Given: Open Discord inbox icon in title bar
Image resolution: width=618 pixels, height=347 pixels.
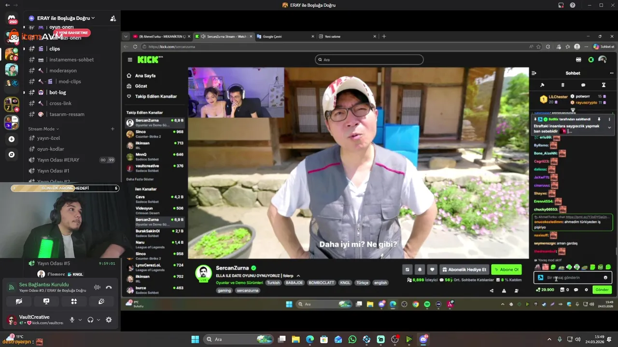Looking at the screenshot, I should click(561, 5).
